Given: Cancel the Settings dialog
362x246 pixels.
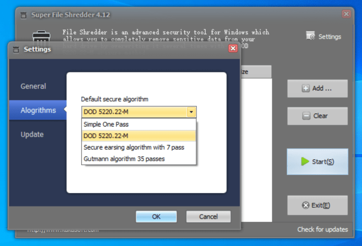Looking at the screenshot, I should 208,217.
